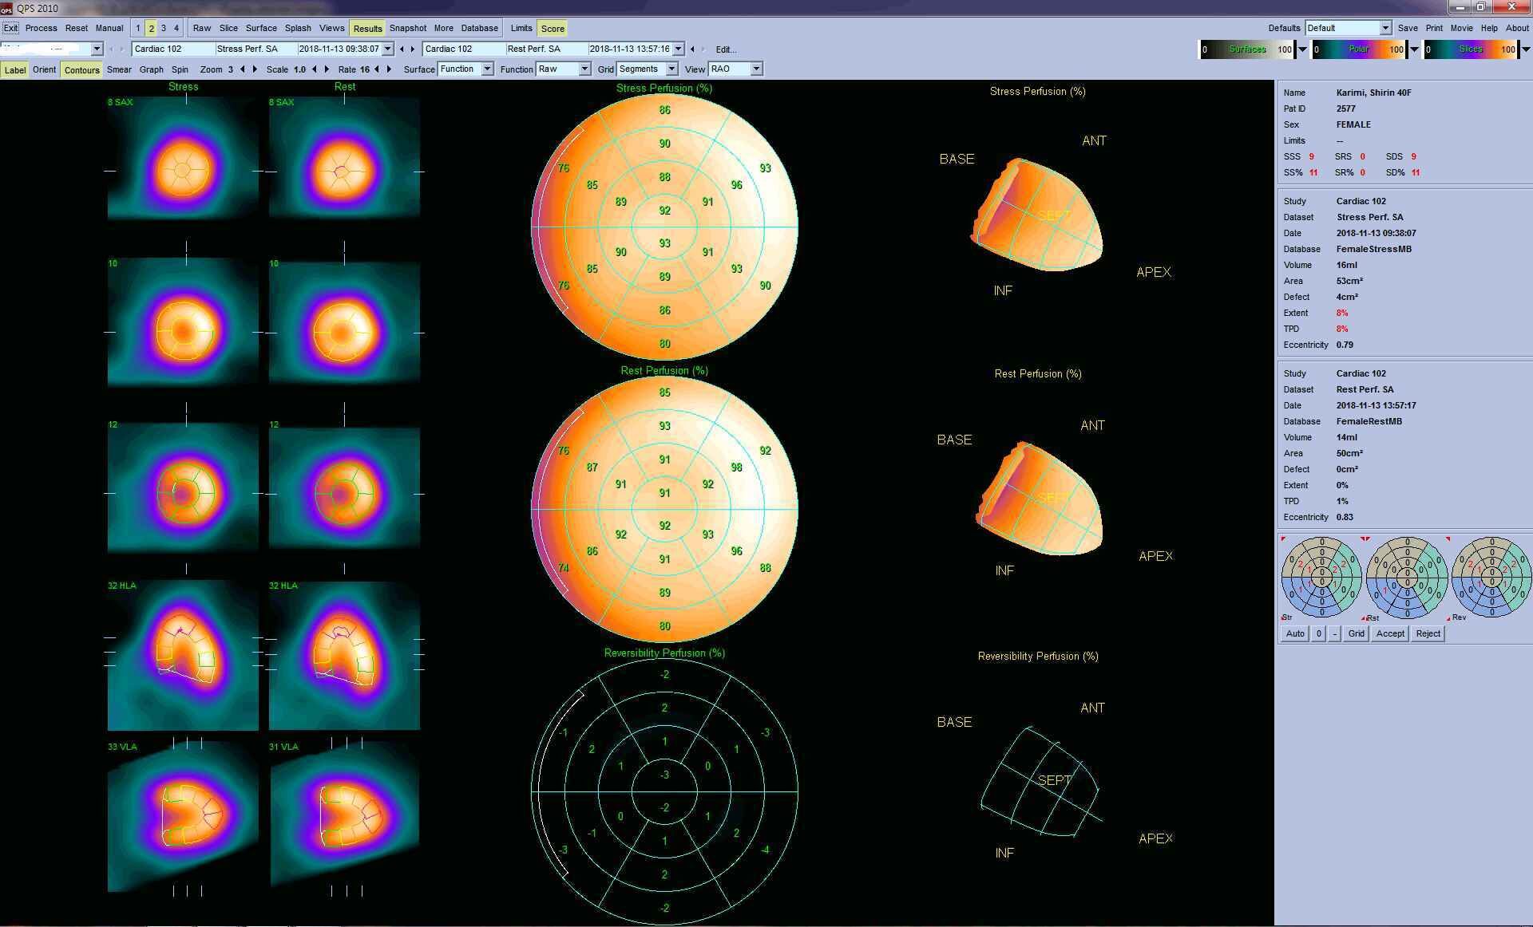Decrease Scale with the left arrow

(x=315, y=69)
